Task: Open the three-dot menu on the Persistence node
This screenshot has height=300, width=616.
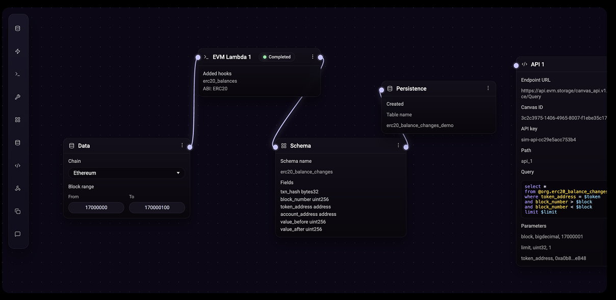Action: pos(487,88)
